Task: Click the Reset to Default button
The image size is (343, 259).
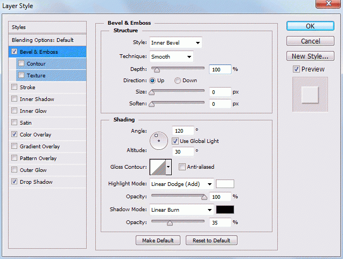Action: (211, 240)
